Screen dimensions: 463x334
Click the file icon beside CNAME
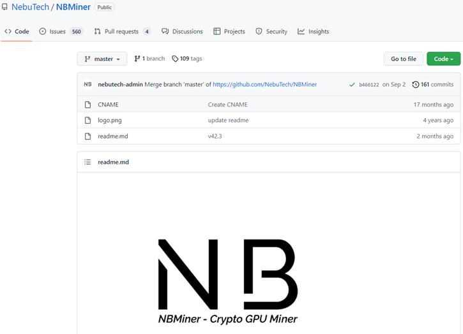pyautogui.click(x=87, y=105)
